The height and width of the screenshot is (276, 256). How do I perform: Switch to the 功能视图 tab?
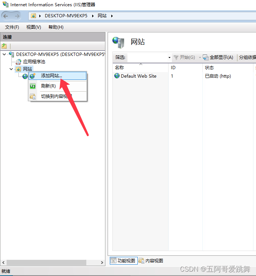click(124, 261)
